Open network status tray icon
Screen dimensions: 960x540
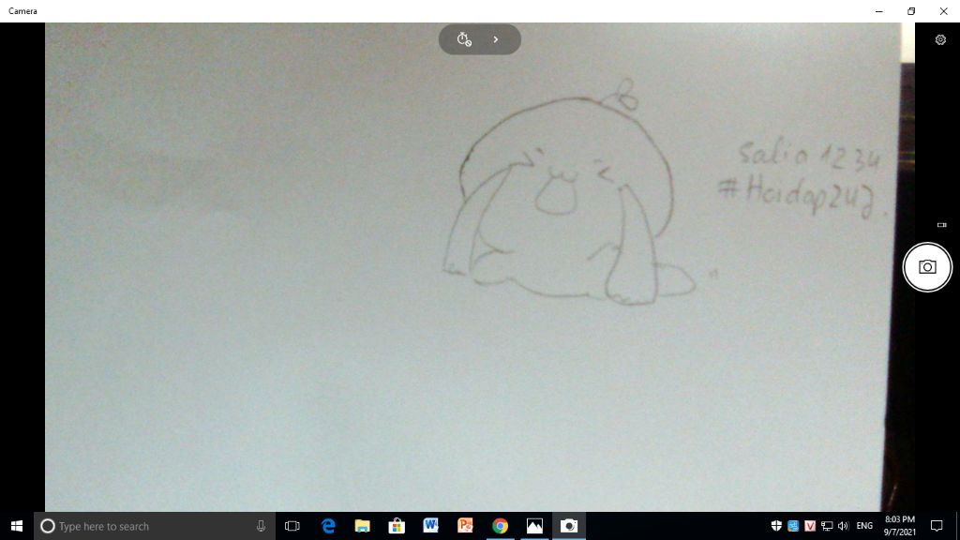pos(827,526)
